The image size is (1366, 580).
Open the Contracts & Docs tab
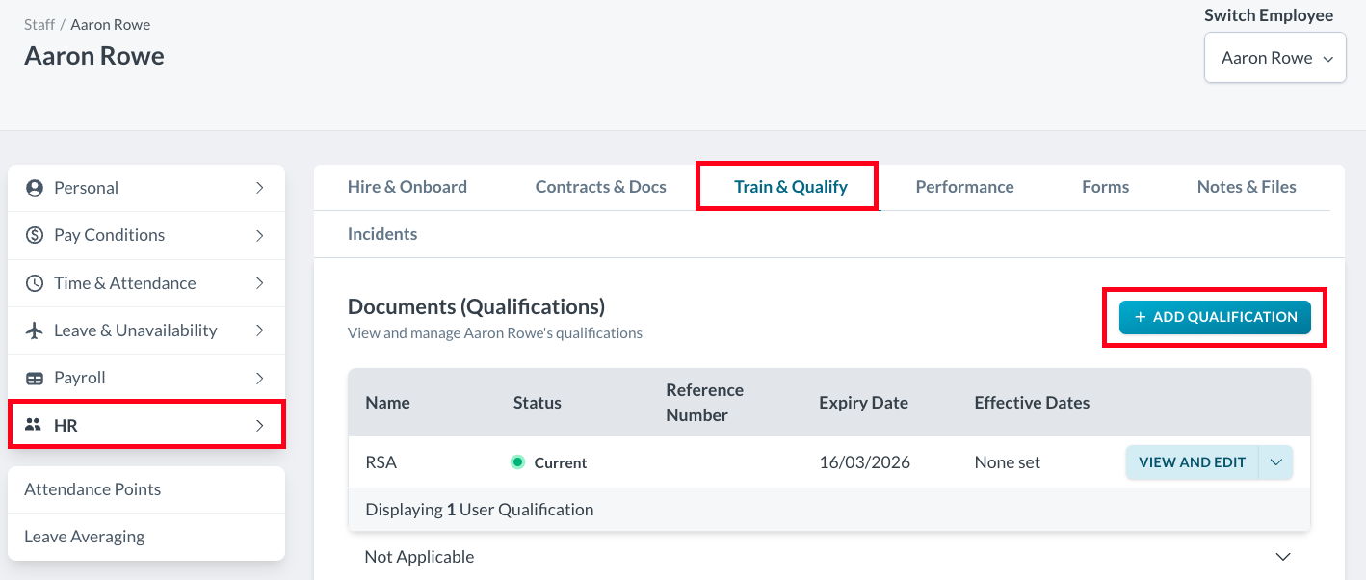click(x=600, y=187)
